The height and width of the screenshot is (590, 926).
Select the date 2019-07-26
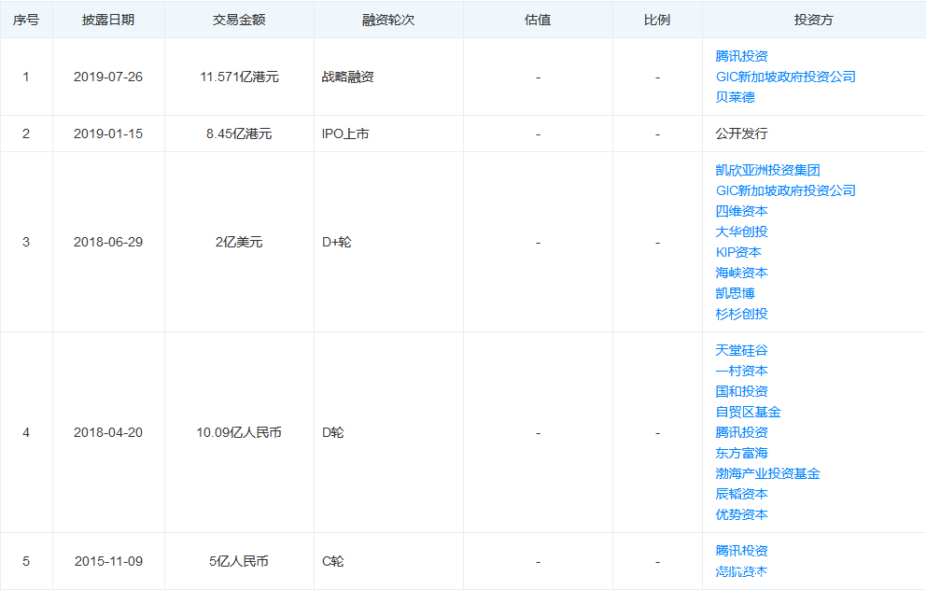click(x=108, y=77)
